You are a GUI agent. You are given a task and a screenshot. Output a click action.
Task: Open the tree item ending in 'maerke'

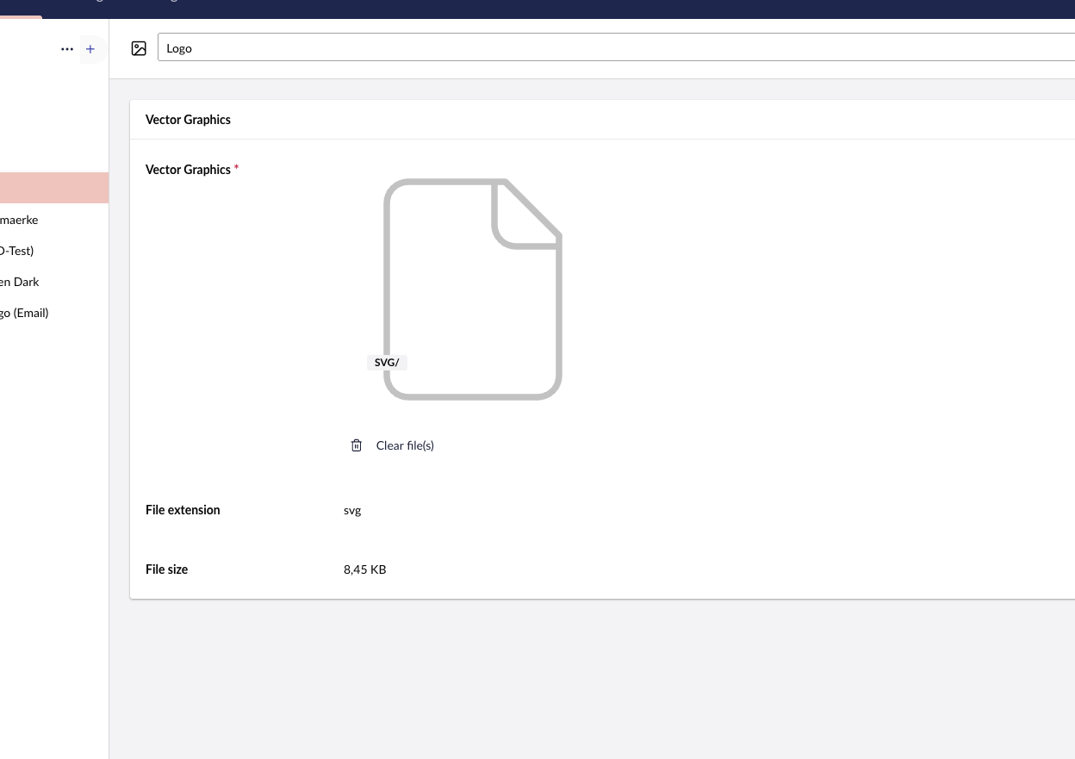point(19,220)
